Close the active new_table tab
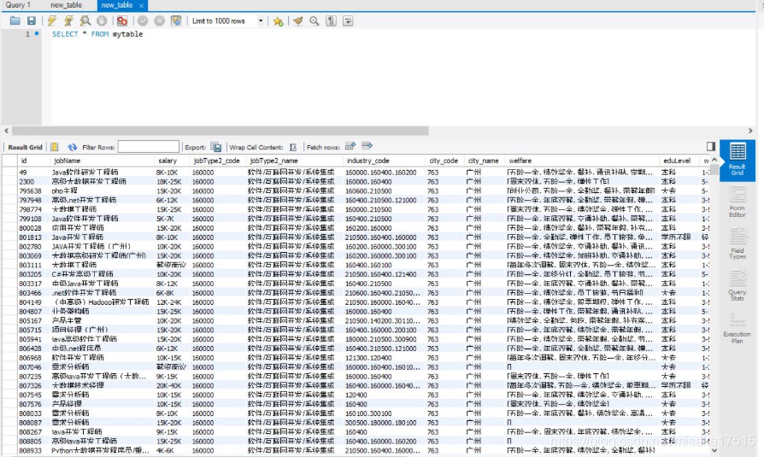This screenshot has height=457, width=764. click(141, 5)
